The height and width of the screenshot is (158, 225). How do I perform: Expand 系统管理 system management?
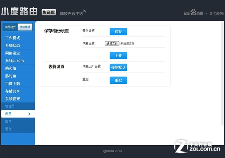18,99
